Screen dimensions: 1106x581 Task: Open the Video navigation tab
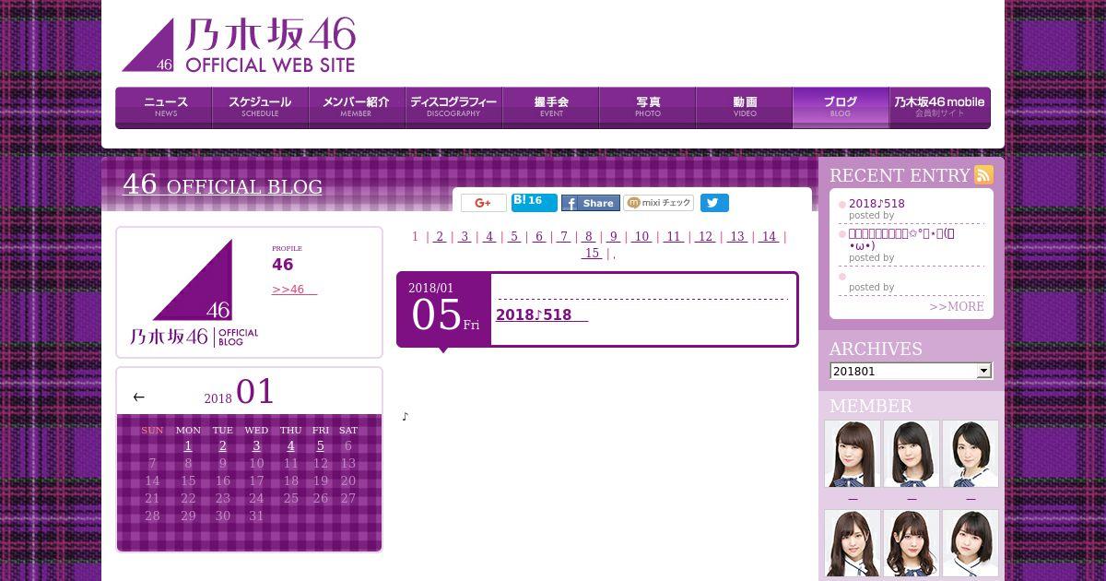(744, 107)
